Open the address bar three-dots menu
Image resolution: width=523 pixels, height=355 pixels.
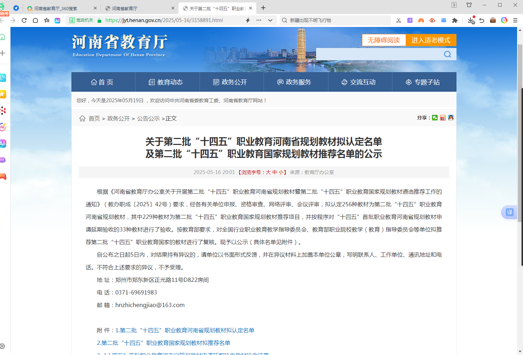(x=259, y=20)
